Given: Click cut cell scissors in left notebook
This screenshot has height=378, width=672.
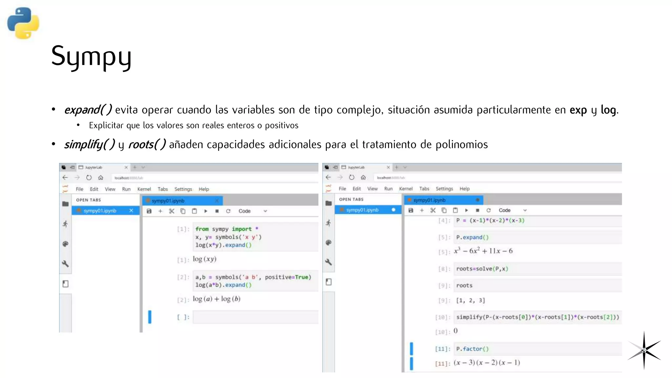Looking at the screenshot, I should tap(172, 211).
